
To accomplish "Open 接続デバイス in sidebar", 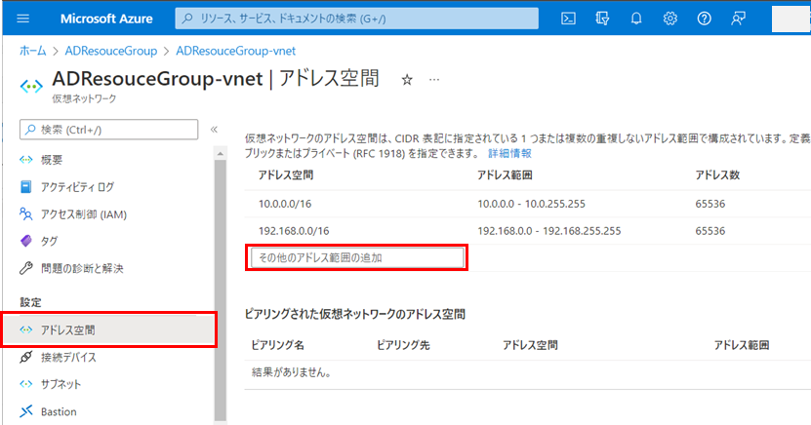I will [x=68, y=358].
